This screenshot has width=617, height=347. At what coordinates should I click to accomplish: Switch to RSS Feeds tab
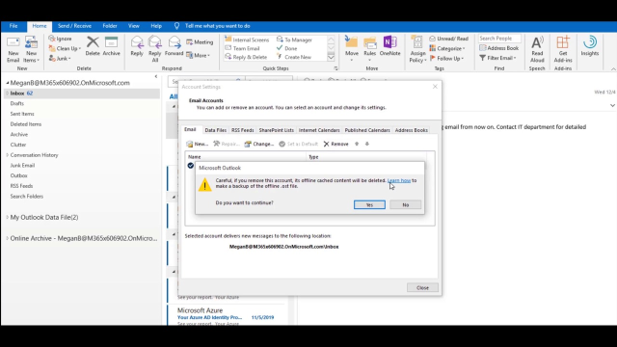[242, 130]
